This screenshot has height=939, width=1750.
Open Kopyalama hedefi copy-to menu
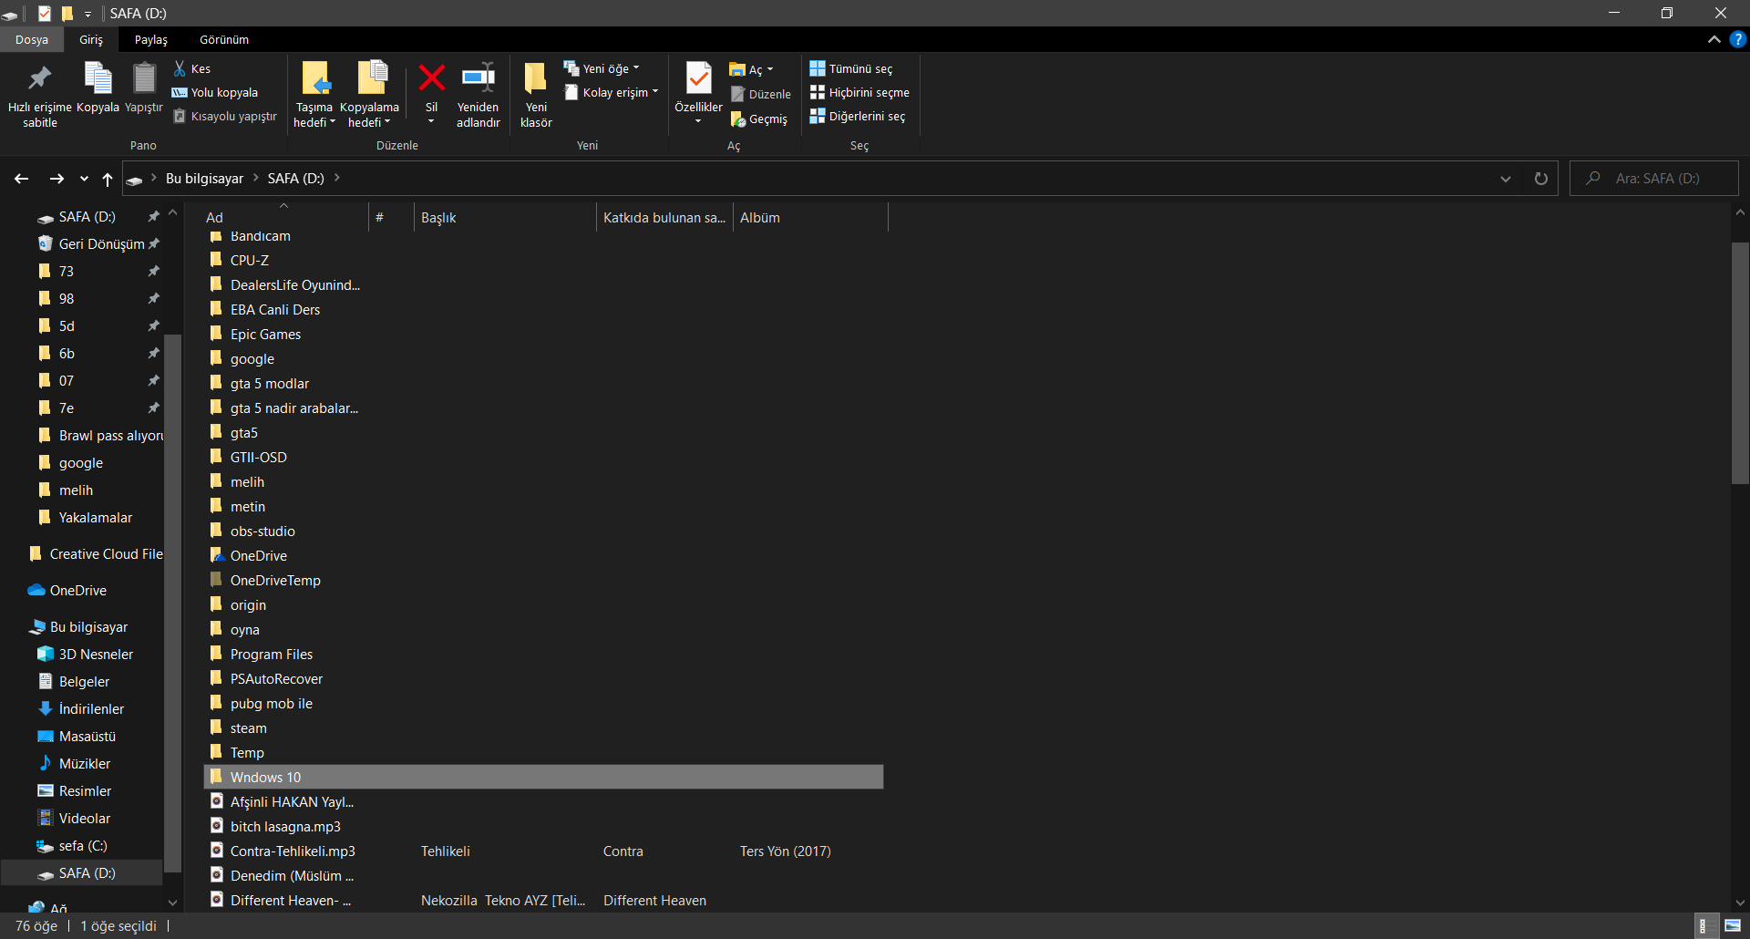369,95
